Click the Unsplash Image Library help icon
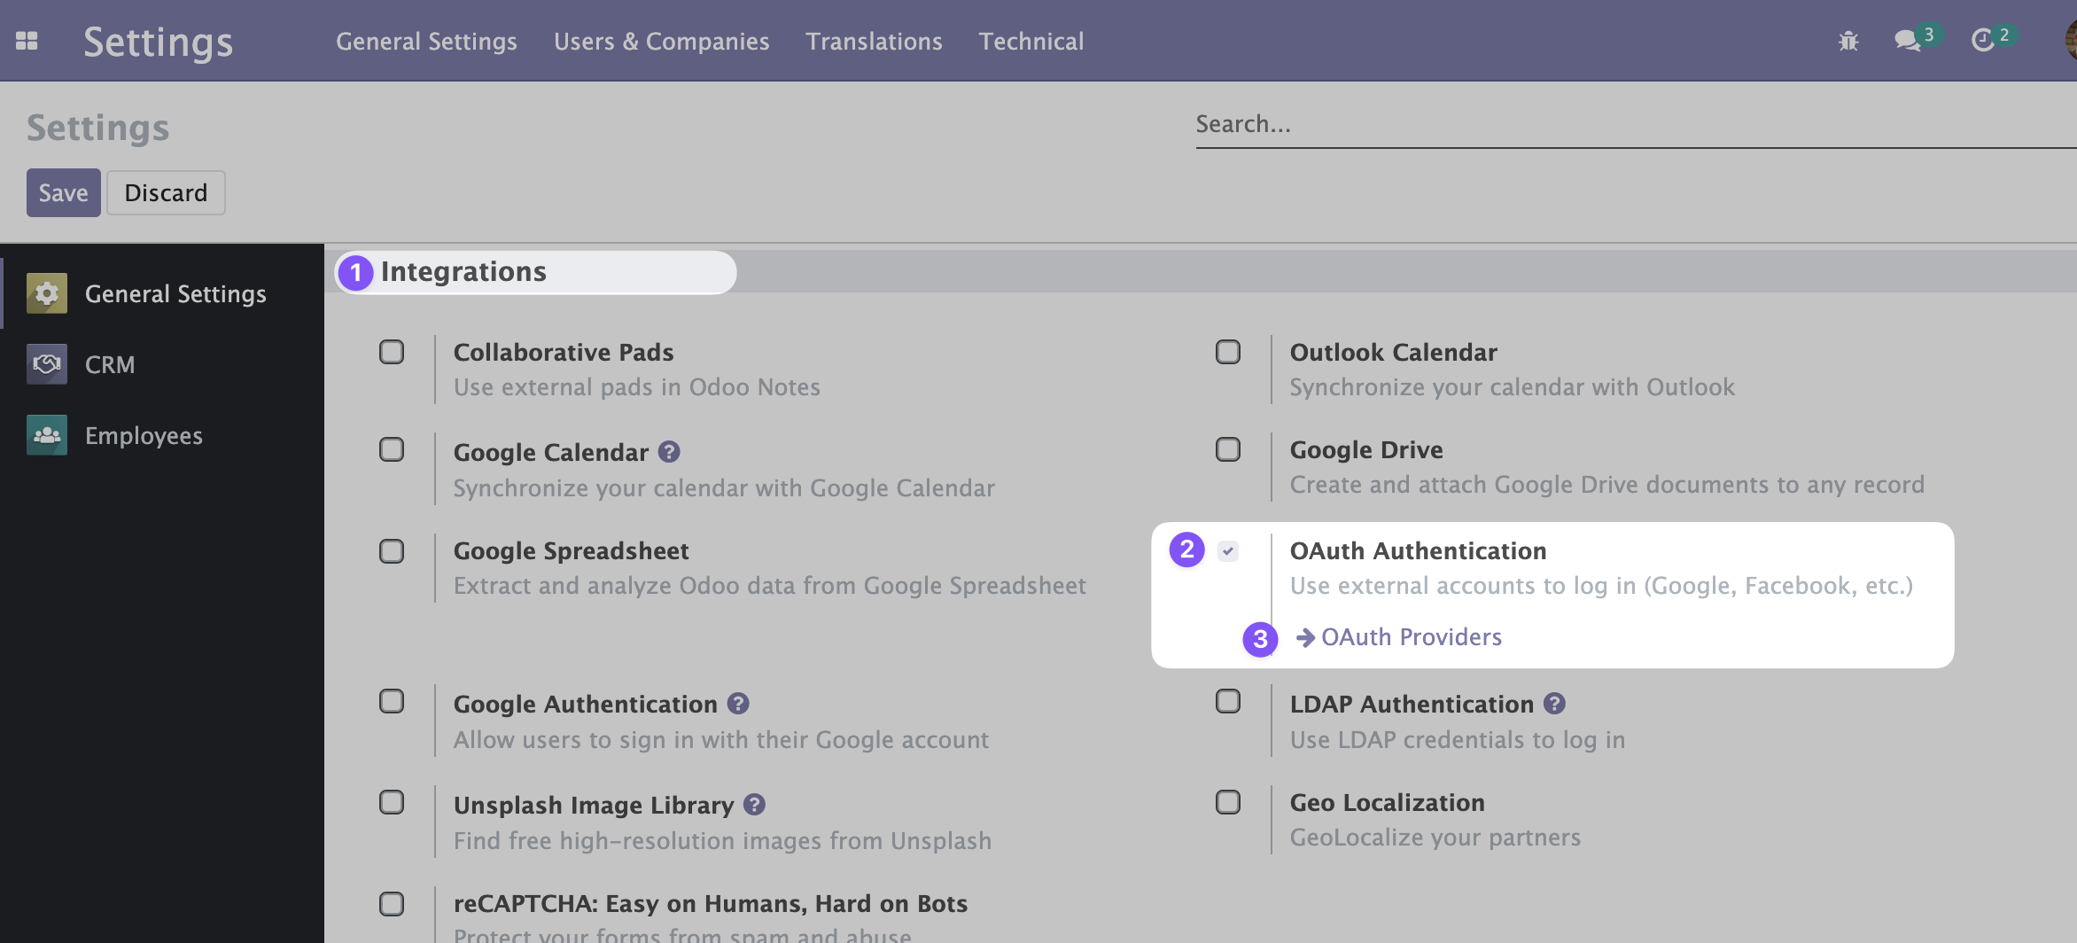The height and width of the screenshot is (943, 2077). (x=754, y=805)
